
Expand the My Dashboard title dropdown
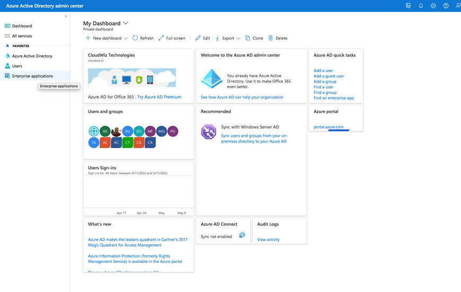(126, 23)
